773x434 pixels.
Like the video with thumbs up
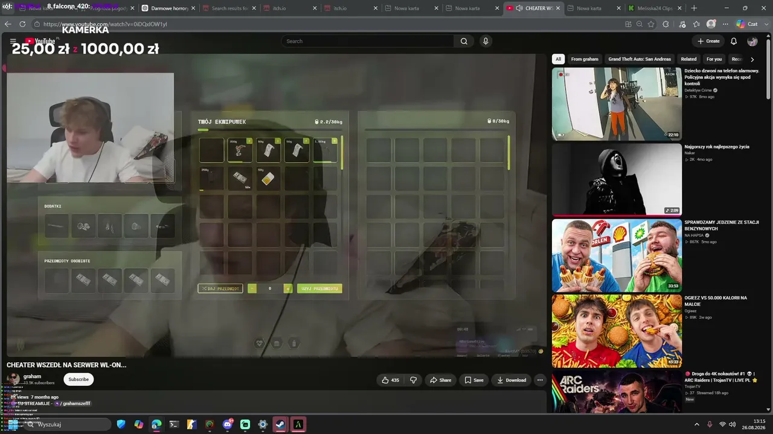click(x=390, y=380)
